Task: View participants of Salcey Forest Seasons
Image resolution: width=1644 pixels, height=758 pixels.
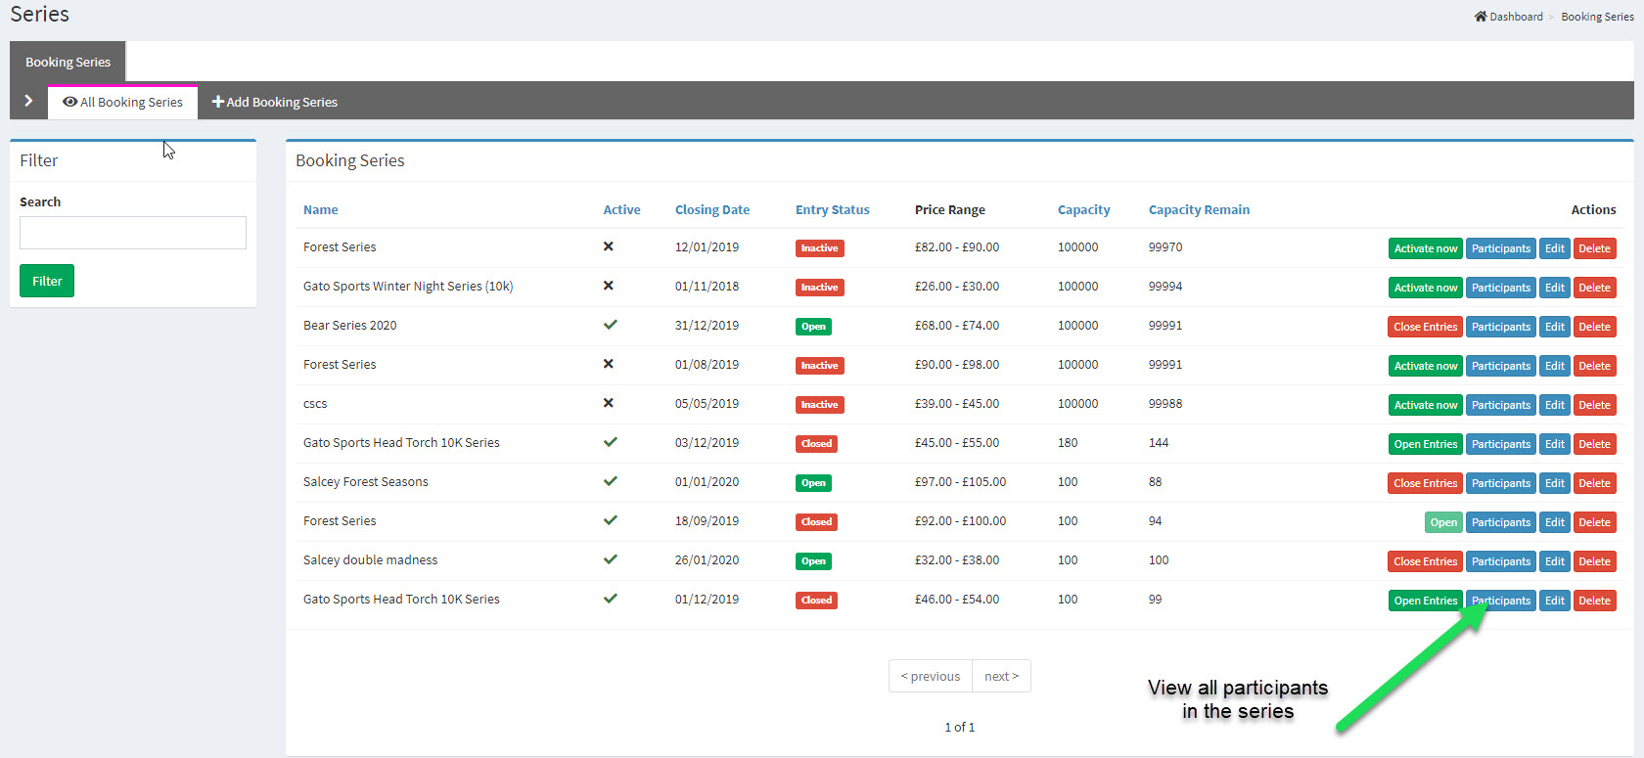Action: (x=1500, y=483)
